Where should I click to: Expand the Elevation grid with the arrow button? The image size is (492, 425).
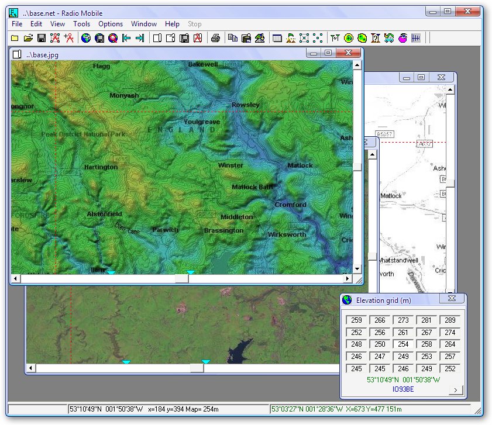455,390
